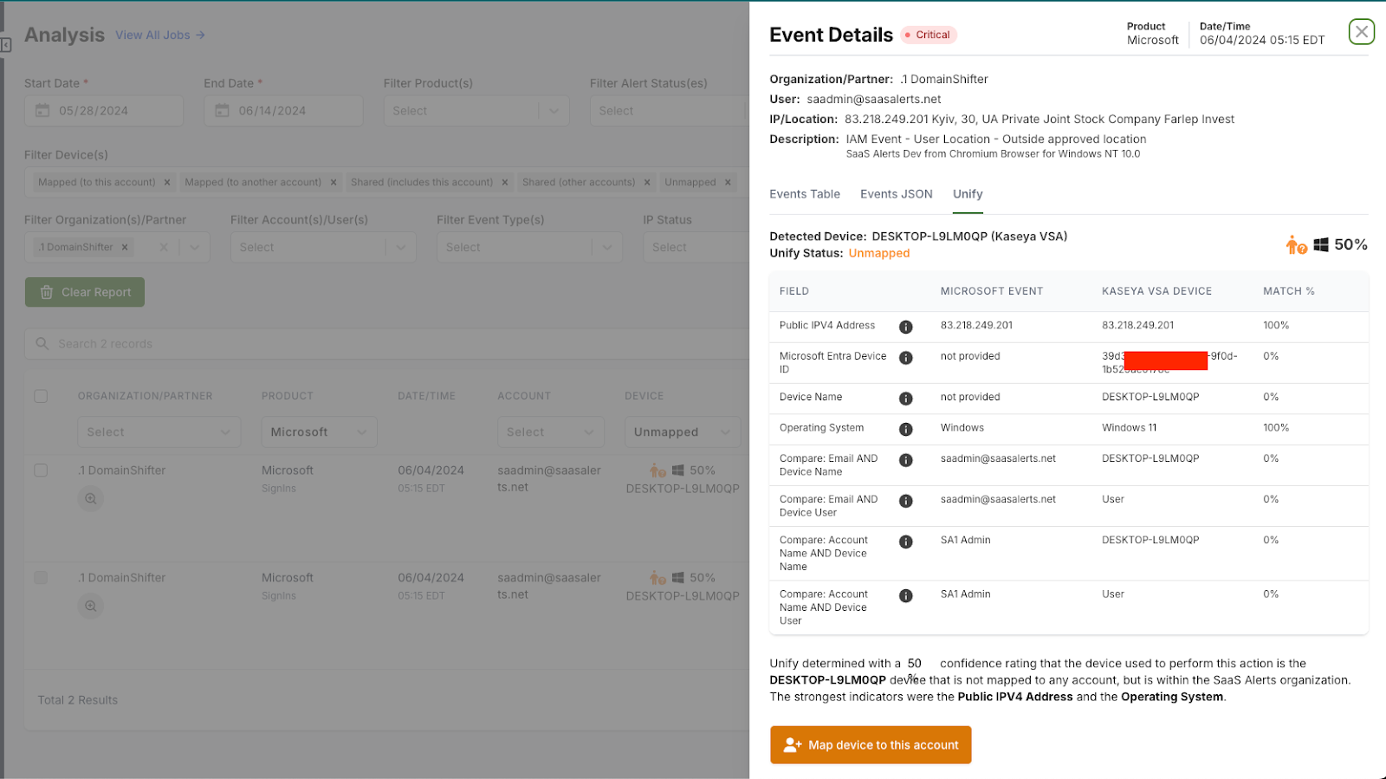Click info icon for Device Name row

point(905,399)
